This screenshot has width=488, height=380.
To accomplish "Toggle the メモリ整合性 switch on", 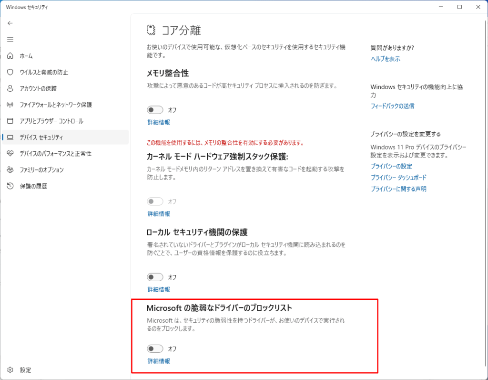I will [x=155, y=110].
